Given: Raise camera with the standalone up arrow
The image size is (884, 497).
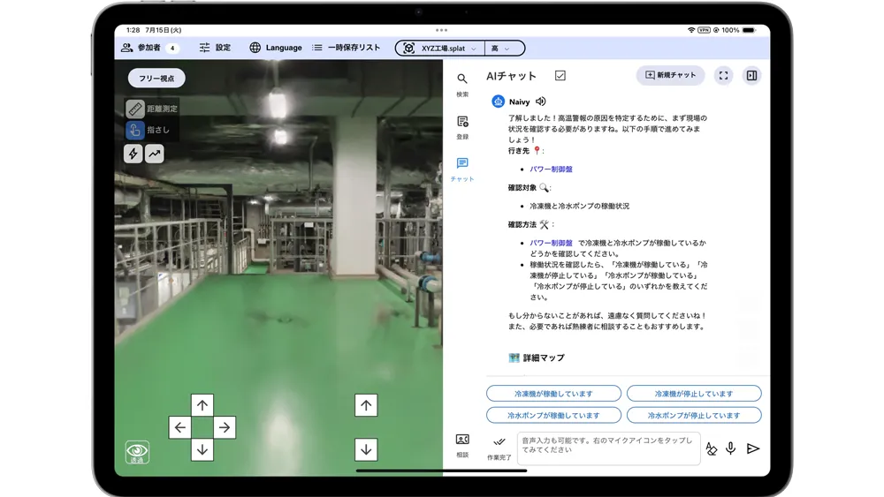Looking at the screenshot, I should point(366,405).
